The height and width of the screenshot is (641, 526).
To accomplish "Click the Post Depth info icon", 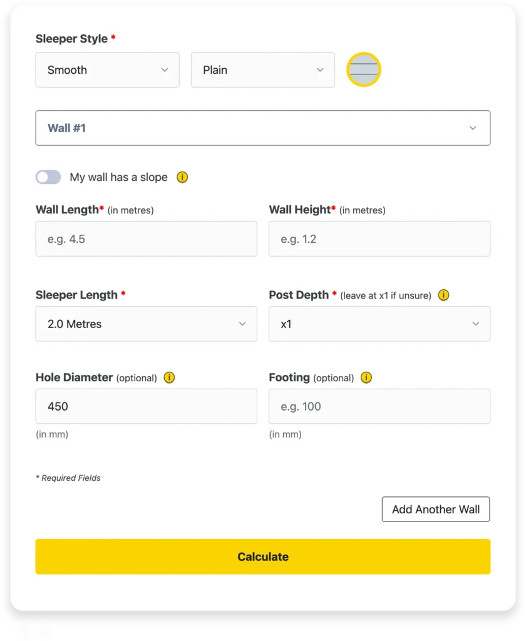I will tap(443, 295).
